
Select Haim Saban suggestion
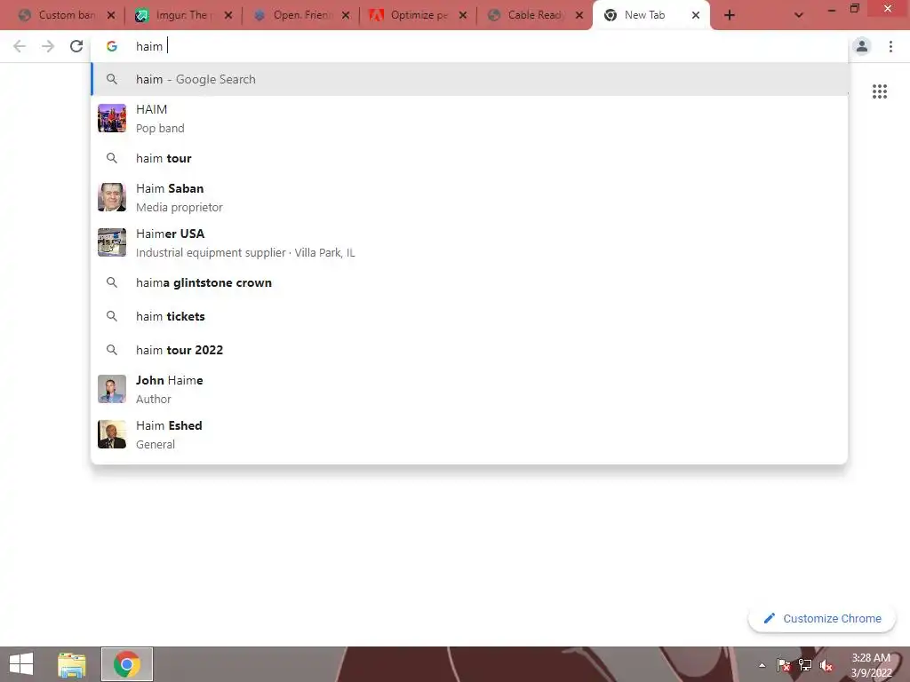pyautogui.click(x=469, y=197)
